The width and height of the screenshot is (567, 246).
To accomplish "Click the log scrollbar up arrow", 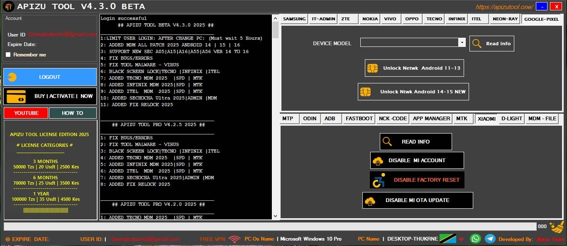I will point(275,18).
